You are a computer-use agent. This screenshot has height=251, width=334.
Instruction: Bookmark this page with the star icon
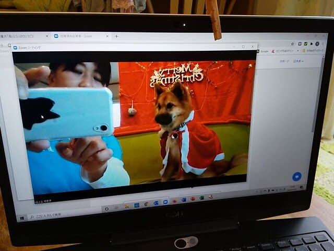point(292,44)
